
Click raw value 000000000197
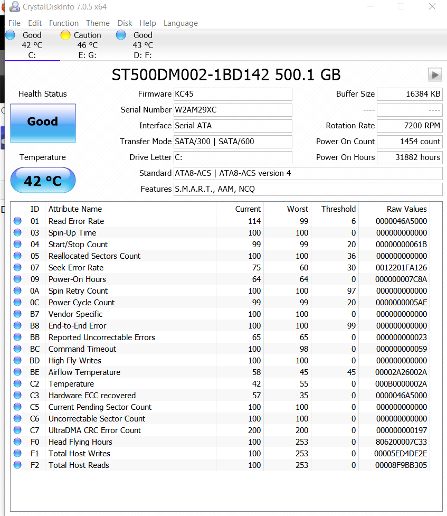(402, 430)
